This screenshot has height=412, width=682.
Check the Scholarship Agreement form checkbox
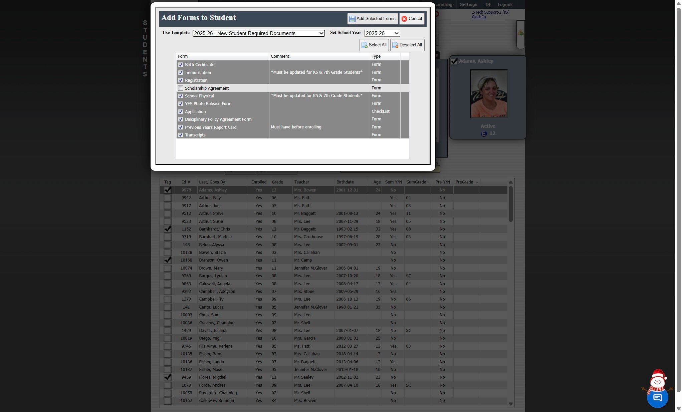coord(181,88)
